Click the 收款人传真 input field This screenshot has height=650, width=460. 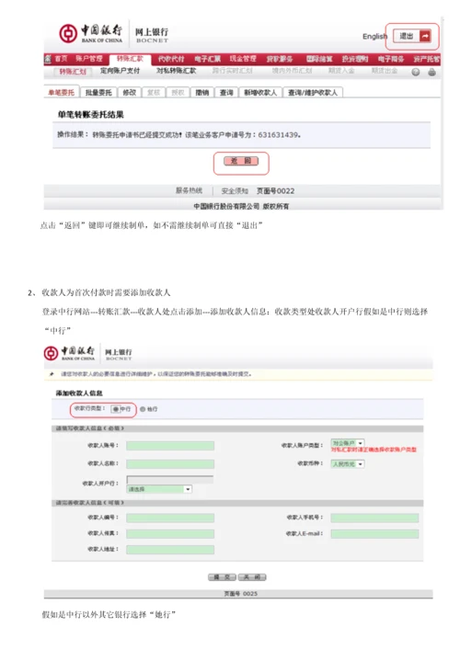(170, 533)
